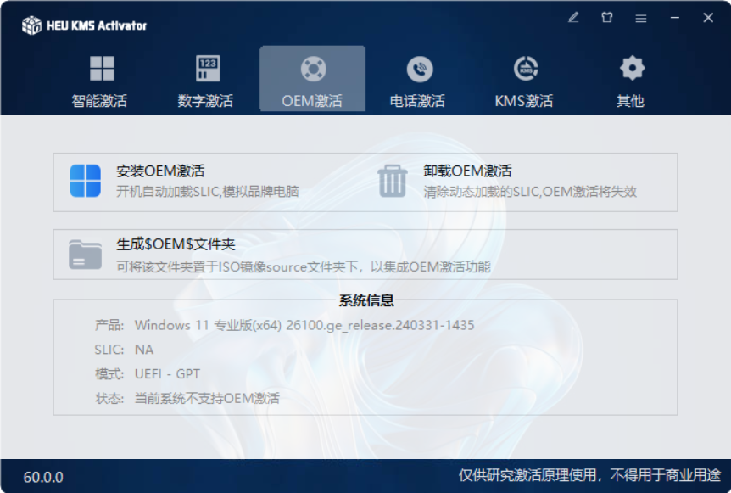The height and width of the screenshot is (493, 731).
Task: Click the Windows logo install OEM icon
Action: (x=85, y=181)
